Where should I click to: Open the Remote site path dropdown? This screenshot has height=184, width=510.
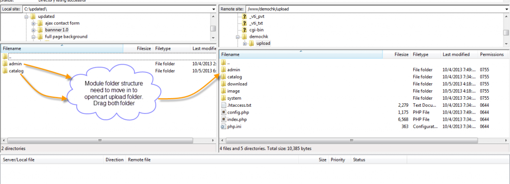point(506,9)
